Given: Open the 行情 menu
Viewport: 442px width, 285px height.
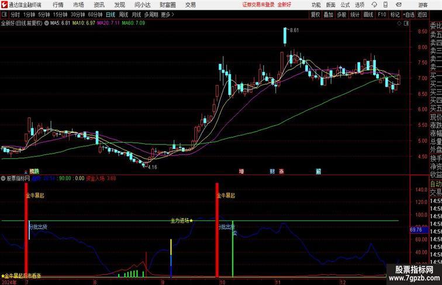Looking at the screenshot, I should click(x=58, y=5).
